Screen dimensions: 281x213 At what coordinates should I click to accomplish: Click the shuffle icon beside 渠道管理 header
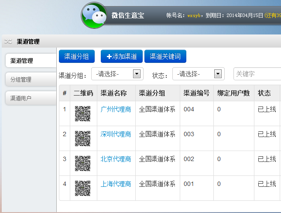pyautogui.click(x=8, y=41)
